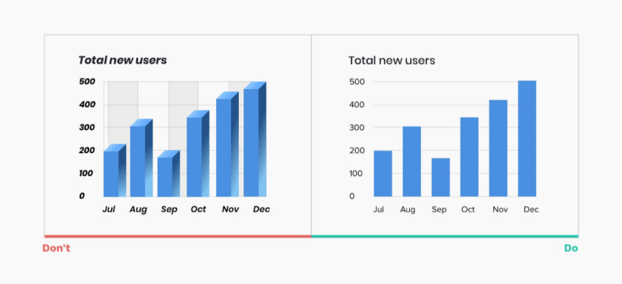Click the 500 axis label in flat chart
Screen dimensions: 622x284
pos(357,82)
